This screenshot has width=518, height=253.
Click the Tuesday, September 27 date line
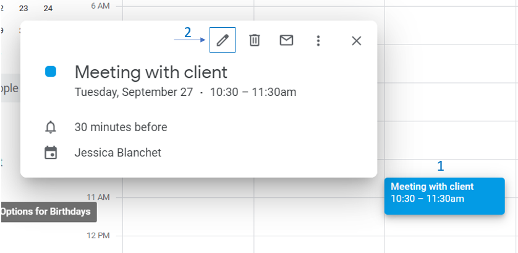click(134, 93)
